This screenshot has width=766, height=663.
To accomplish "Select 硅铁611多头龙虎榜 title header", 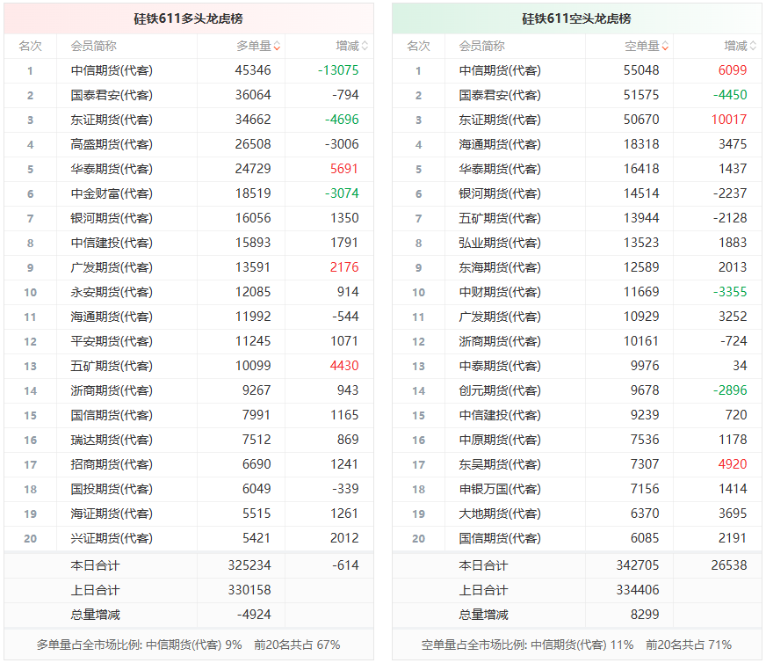I will pos(189,18).
